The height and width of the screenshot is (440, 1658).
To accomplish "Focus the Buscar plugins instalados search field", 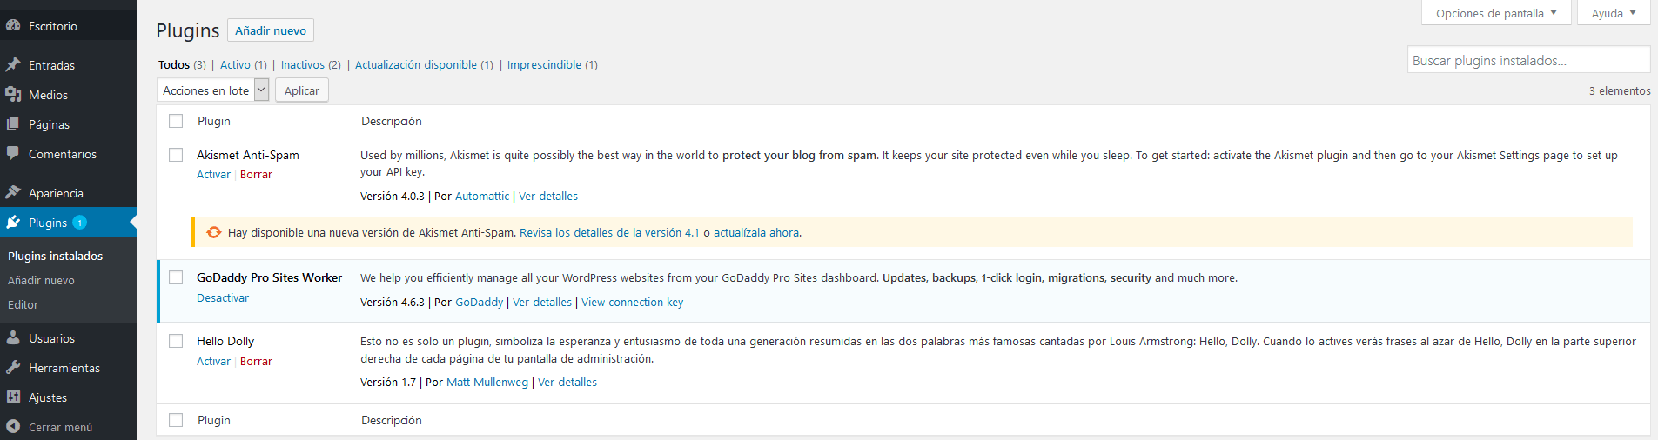I will point(1528,60).
